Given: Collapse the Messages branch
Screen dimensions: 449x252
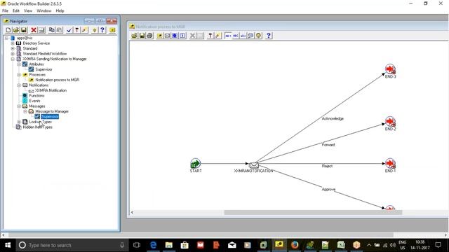Looking at the screenshot, I should [19, 106].
